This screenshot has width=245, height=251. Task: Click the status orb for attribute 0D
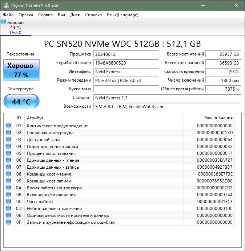tap(8, 208)
